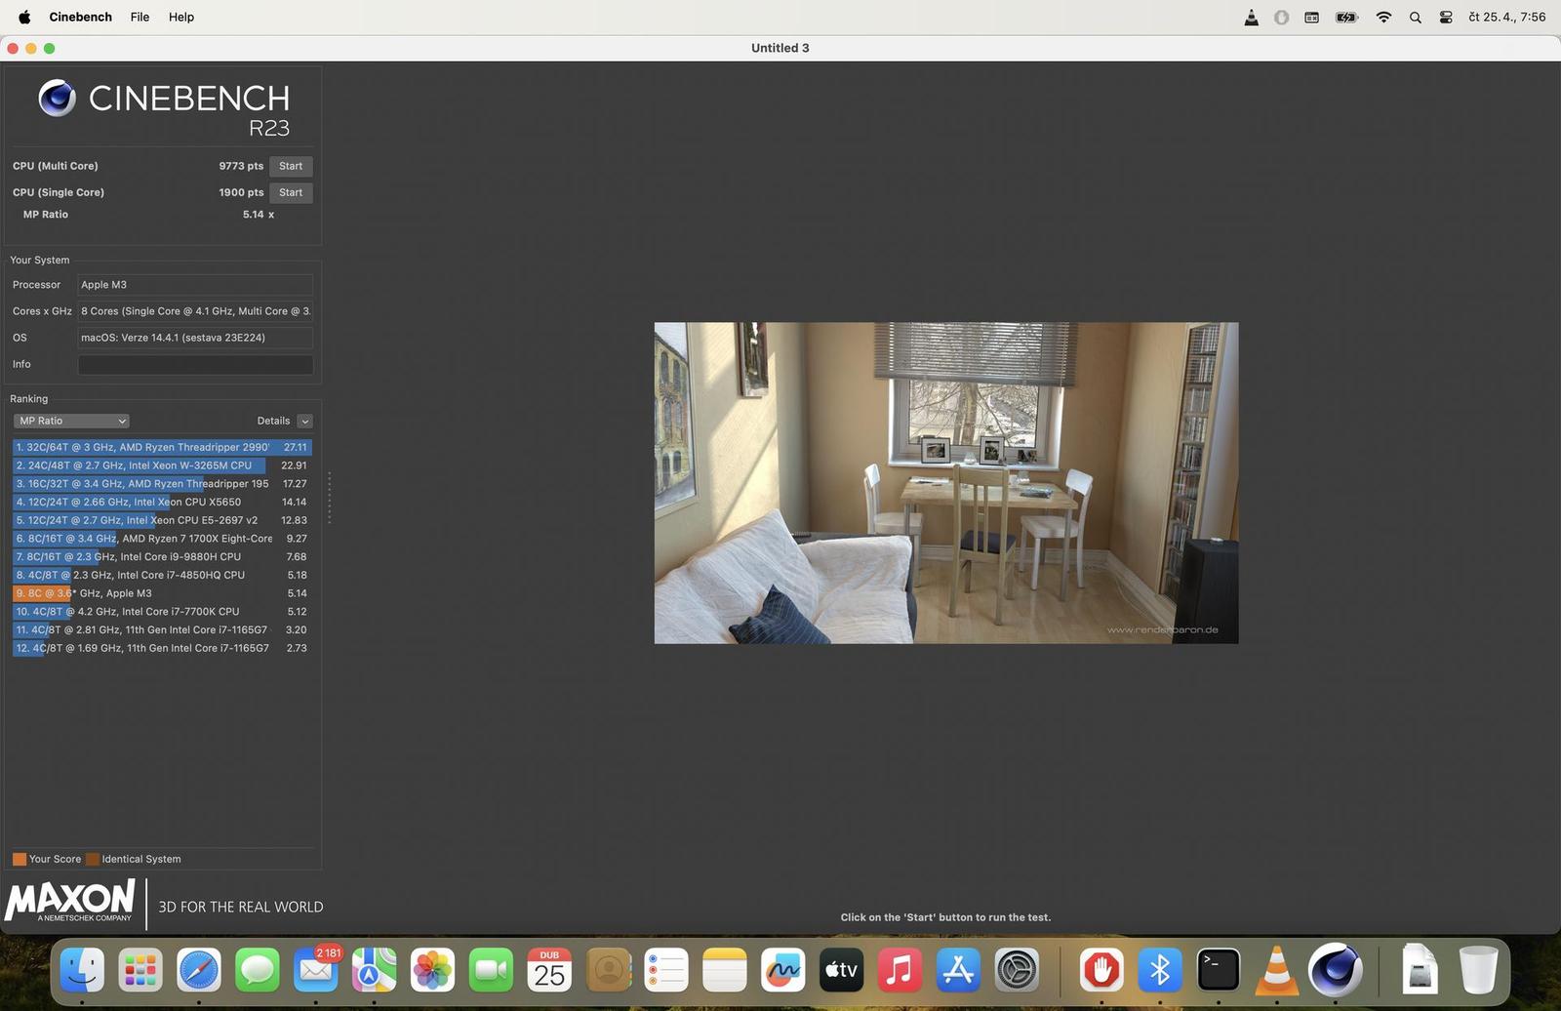Open Contacts from the Dock
1561x1011 pixels.
point(608,970)
